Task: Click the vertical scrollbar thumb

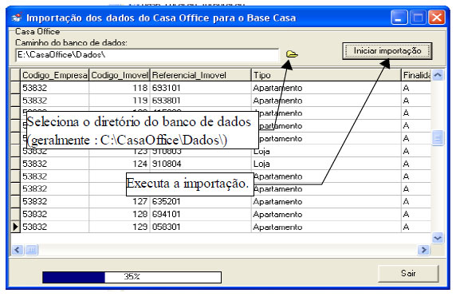Action: pos(438,138)
